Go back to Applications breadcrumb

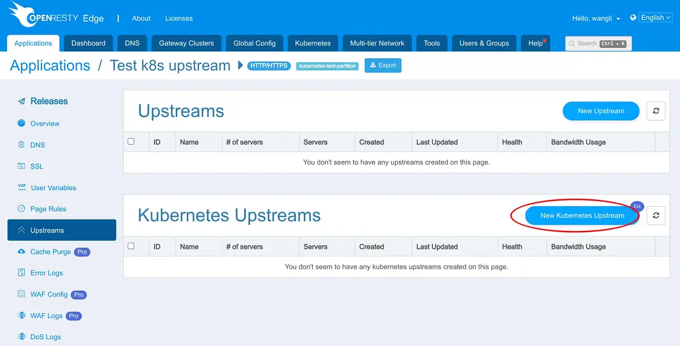coord(50,66)
